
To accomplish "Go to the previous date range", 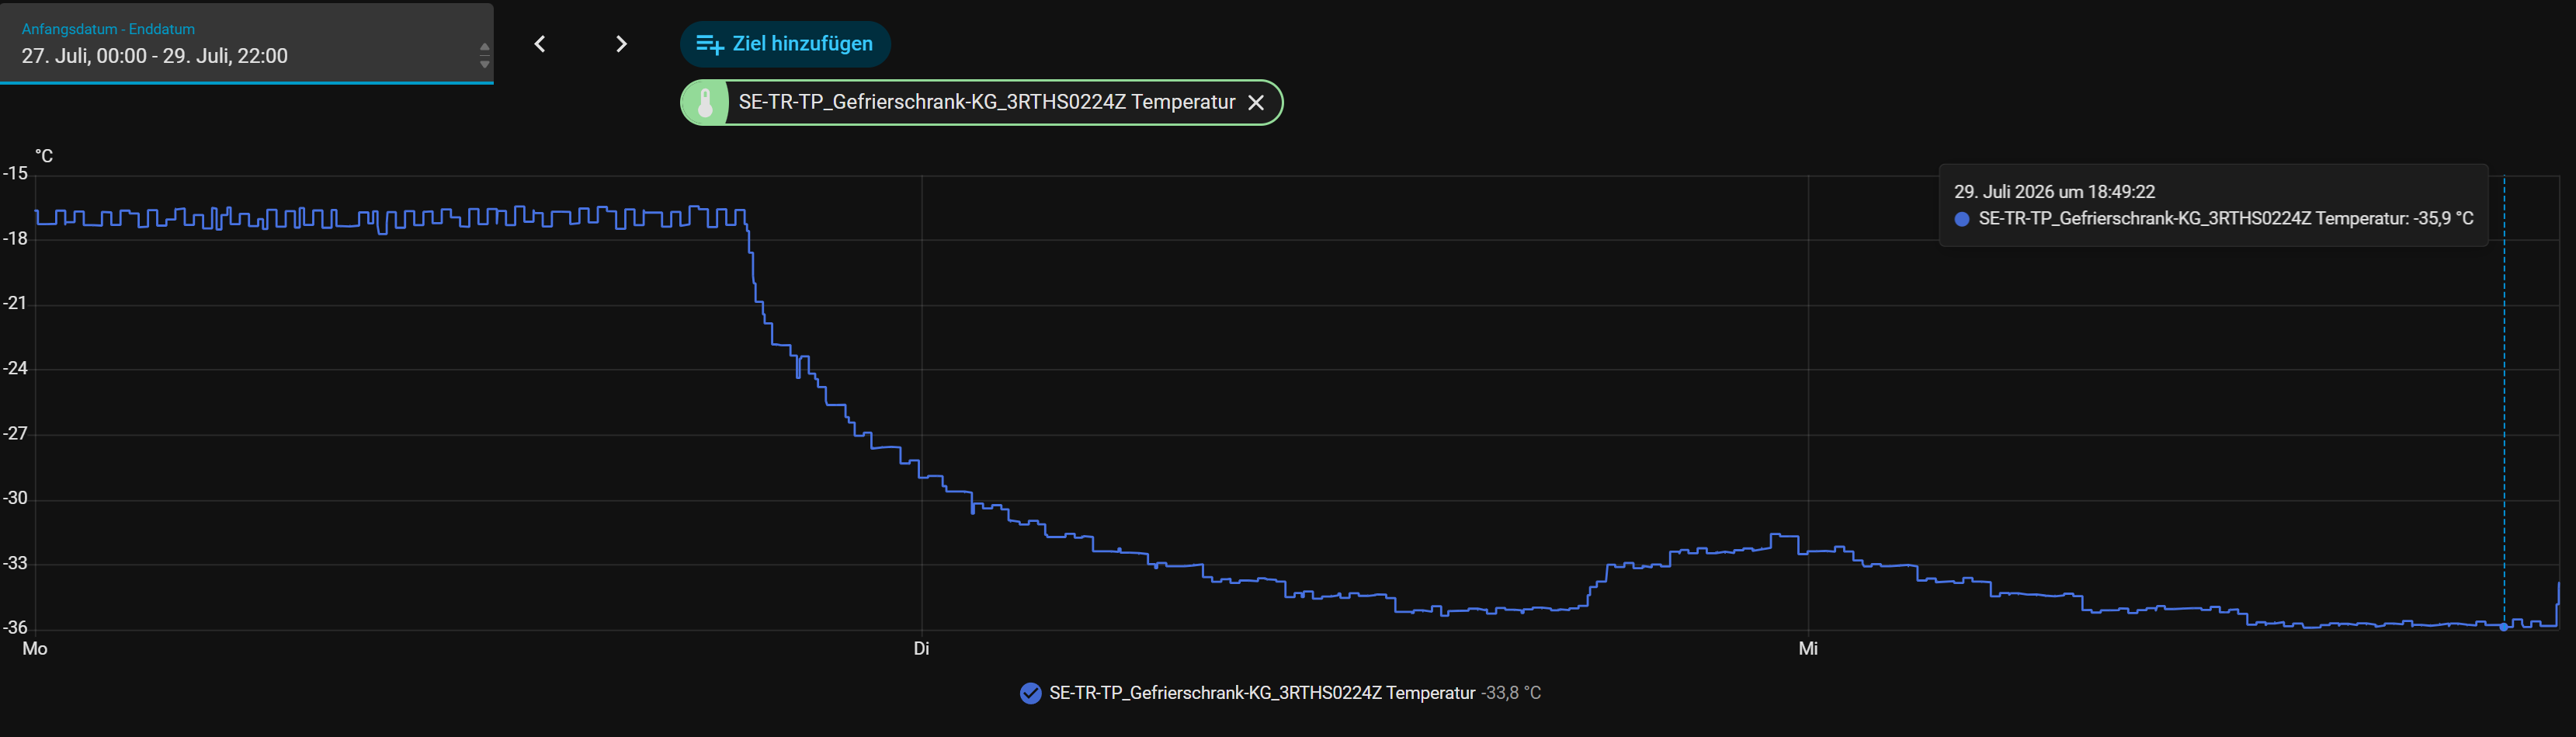I will click(540, 44).
